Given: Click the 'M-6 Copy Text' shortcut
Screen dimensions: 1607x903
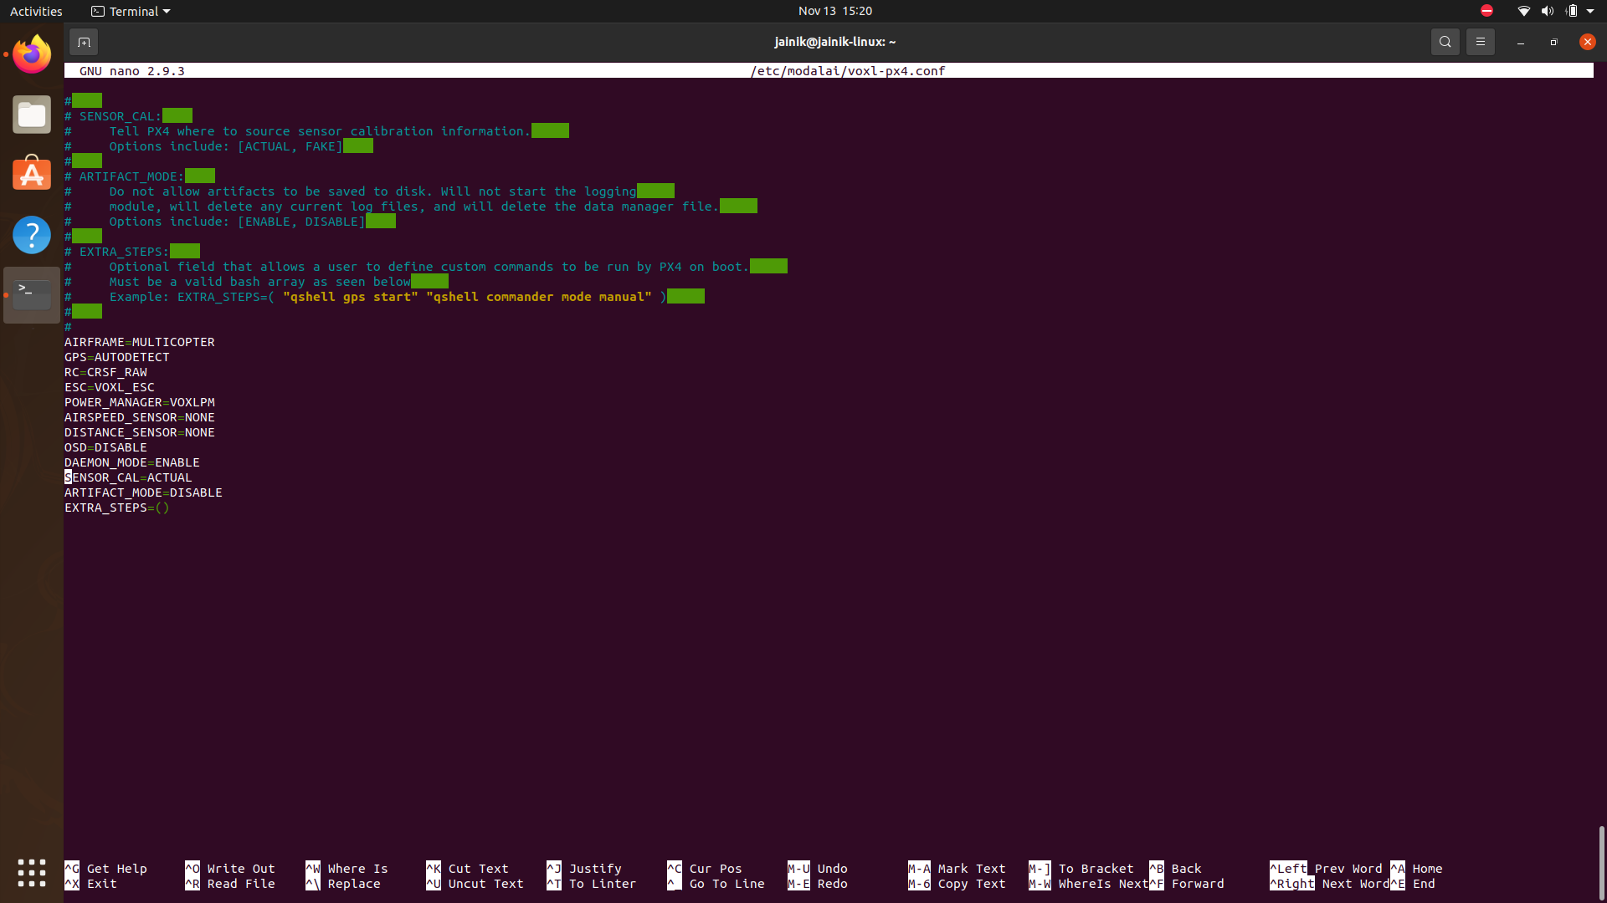Looking at the screenshot, I should point(958,884).
